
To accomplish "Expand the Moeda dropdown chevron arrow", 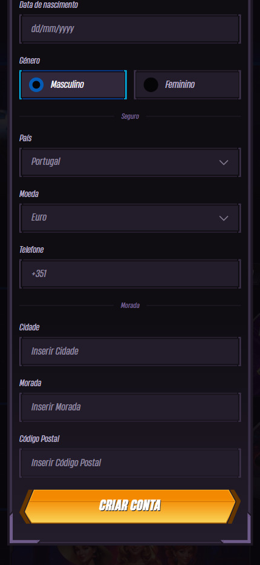I will point(224,218).
